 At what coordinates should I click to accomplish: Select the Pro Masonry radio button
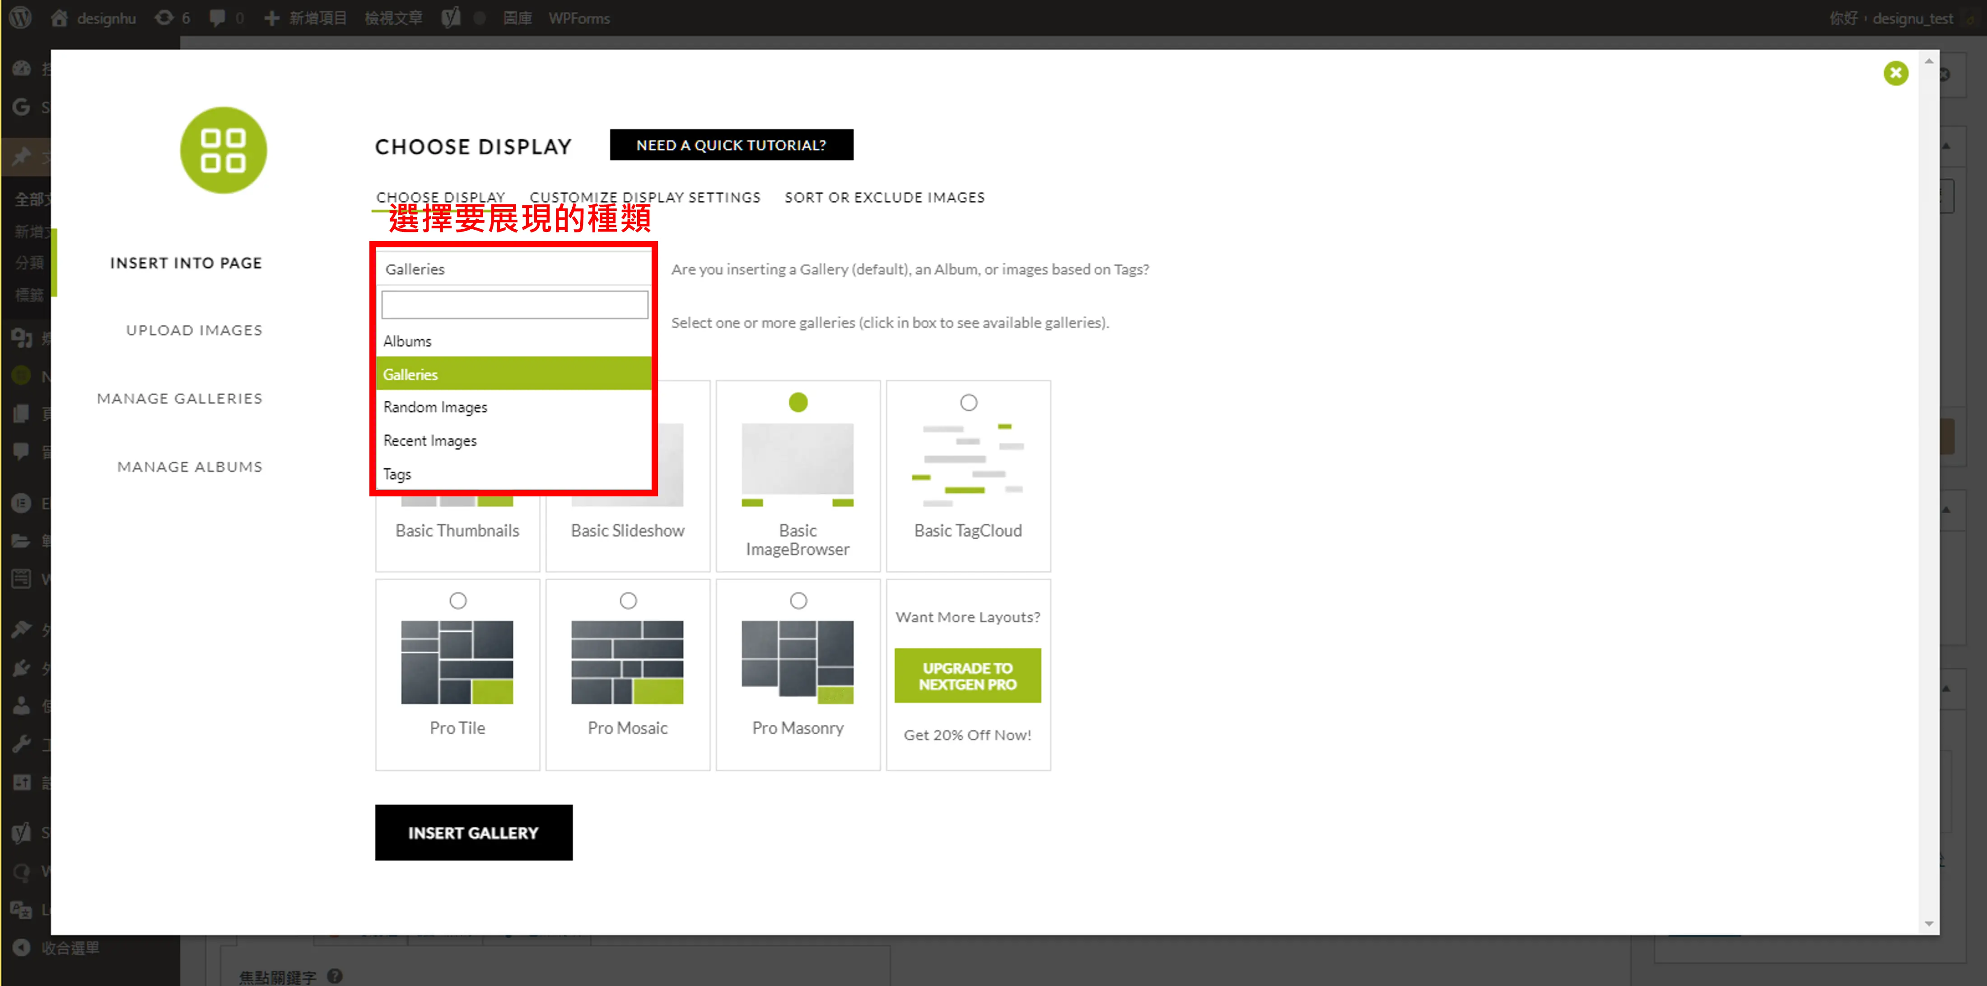[798, 601]
